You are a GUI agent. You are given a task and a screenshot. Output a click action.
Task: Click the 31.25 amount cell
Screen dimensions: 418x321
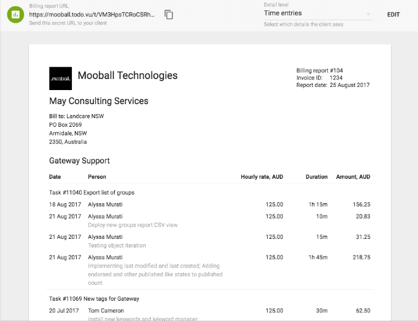(x=363, y=237)
